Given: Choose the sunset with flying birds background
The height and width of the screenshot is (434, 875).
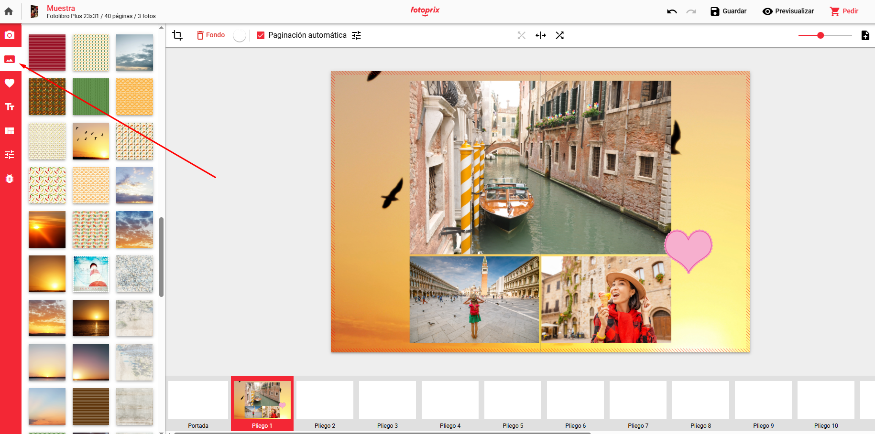Looking at the screenshot, I should coord(91,141).
